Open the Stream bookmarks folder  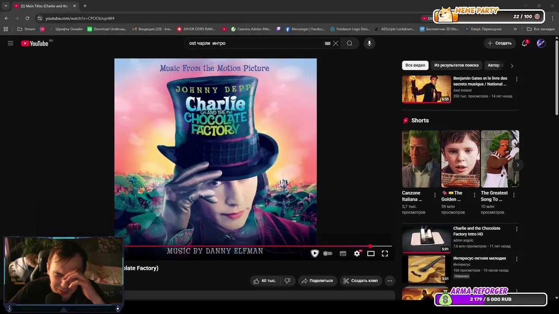26,29
